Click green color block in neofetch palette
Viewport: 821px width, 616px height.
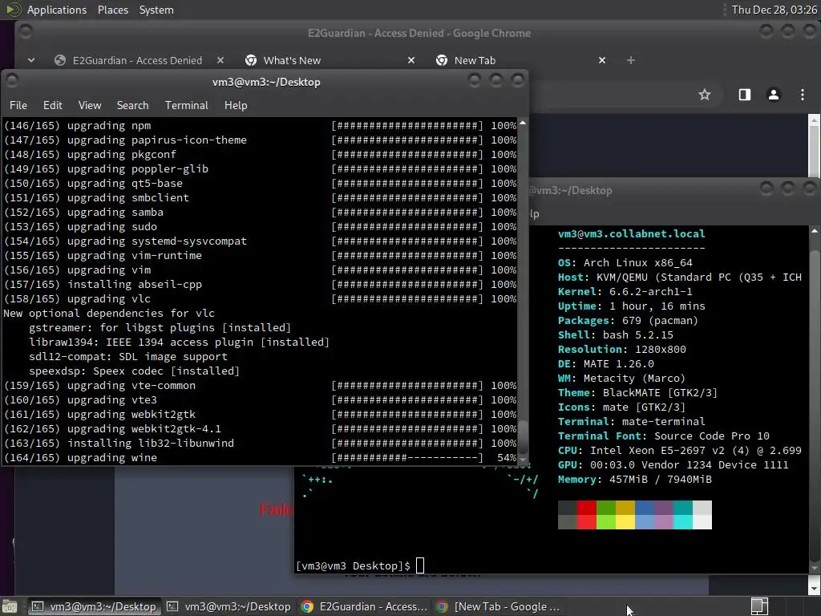[x=606, y=515]
